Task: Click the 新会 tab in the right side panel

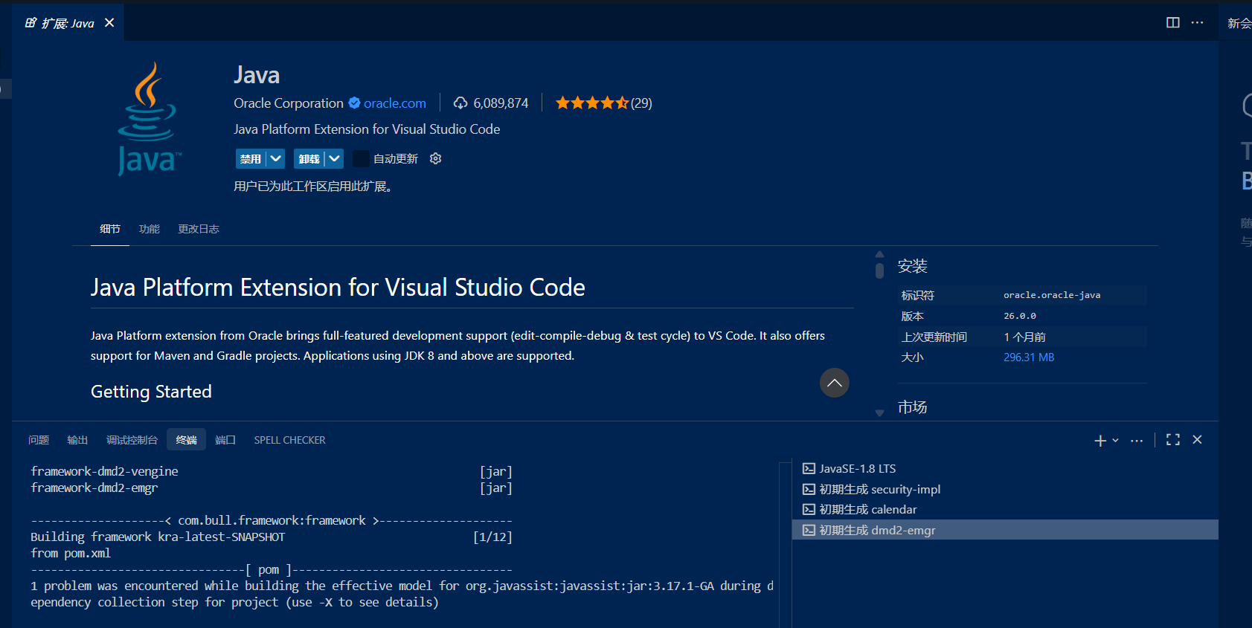Action: pos(1239,23)
